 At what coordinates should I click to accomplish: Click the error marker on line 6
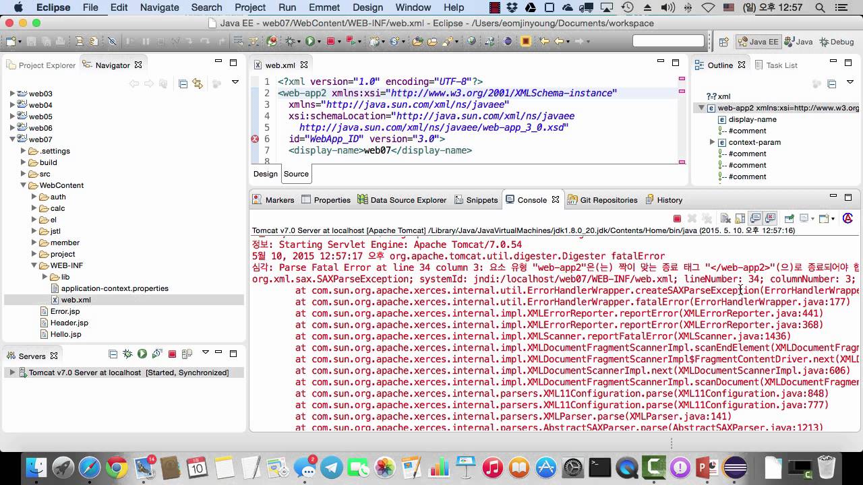(x=255, y=139)
